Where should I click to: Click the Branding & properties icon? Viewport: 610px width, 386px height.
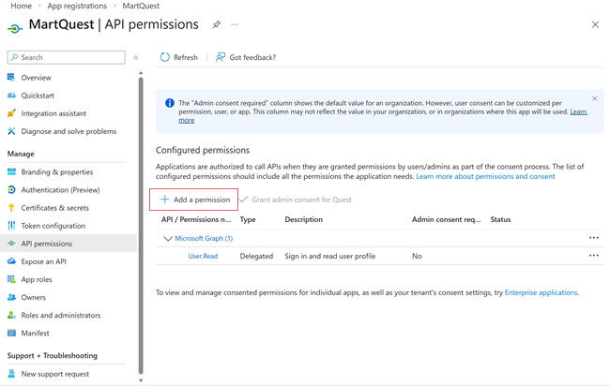[11, 171]
